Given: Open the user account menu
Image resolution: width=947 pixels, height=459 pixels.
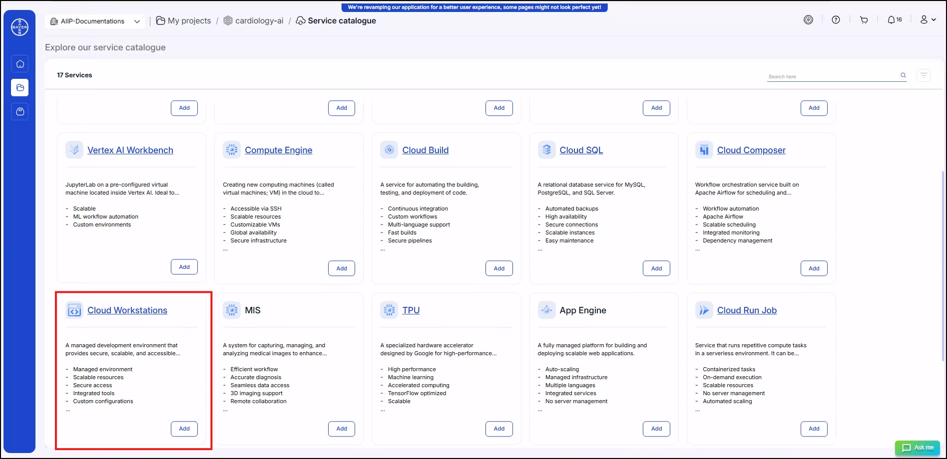Looking at the screenshot, I should click(x=928, y=20).
